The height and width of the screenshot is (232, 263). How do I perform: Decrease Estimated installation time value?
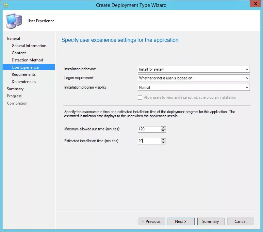(x=163, y=142)
